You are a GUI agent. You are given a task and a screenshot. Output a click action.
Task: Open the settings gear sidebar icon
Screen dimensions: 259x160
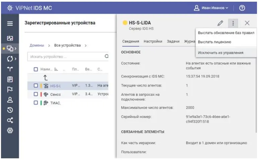(10, 131)
